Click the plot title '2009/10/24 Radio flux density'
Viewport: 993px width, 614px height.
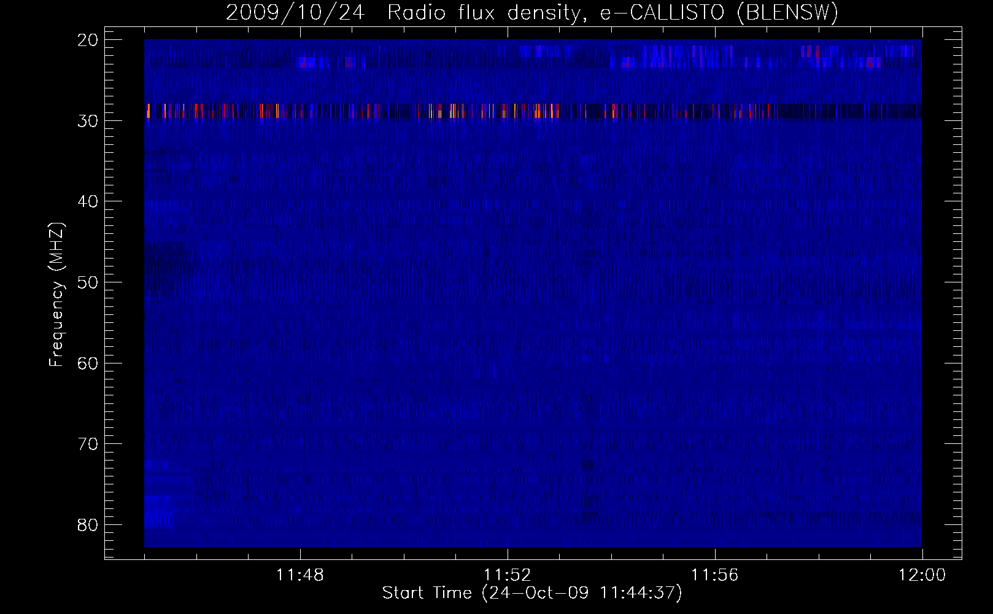click(403, 13)
